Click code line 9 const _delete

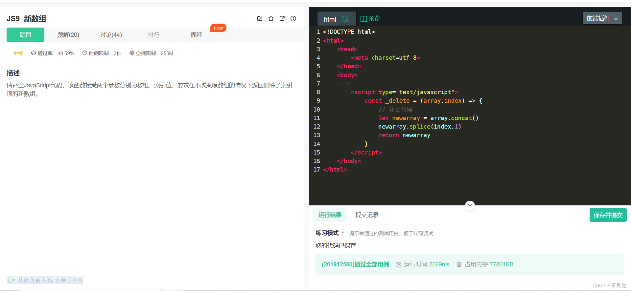click(x=423, y=101)
